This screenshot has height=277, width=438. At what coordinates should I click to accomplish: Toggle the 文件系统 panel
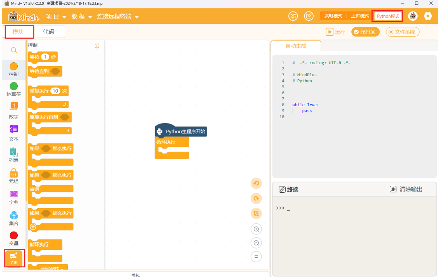[402, 32]
